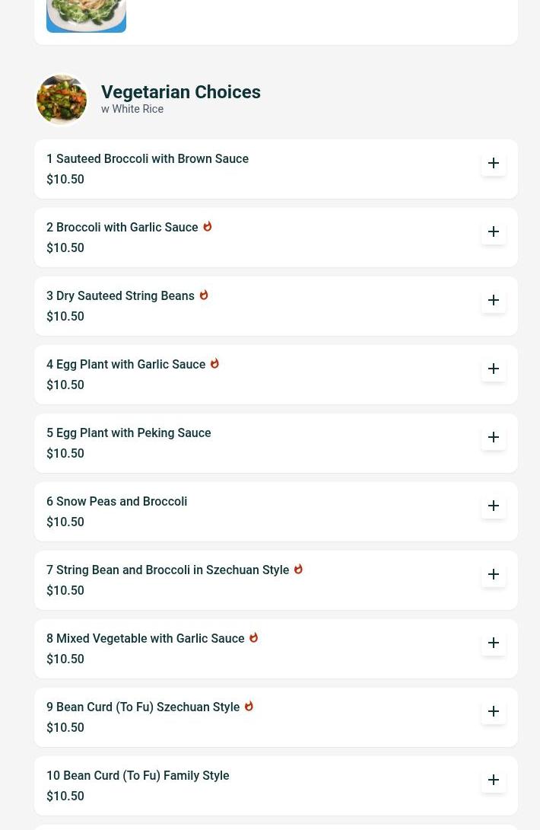Add Bean Curd Family Style with plus
The height and width of the screenshot is (830, 540).
click(493, 780)
